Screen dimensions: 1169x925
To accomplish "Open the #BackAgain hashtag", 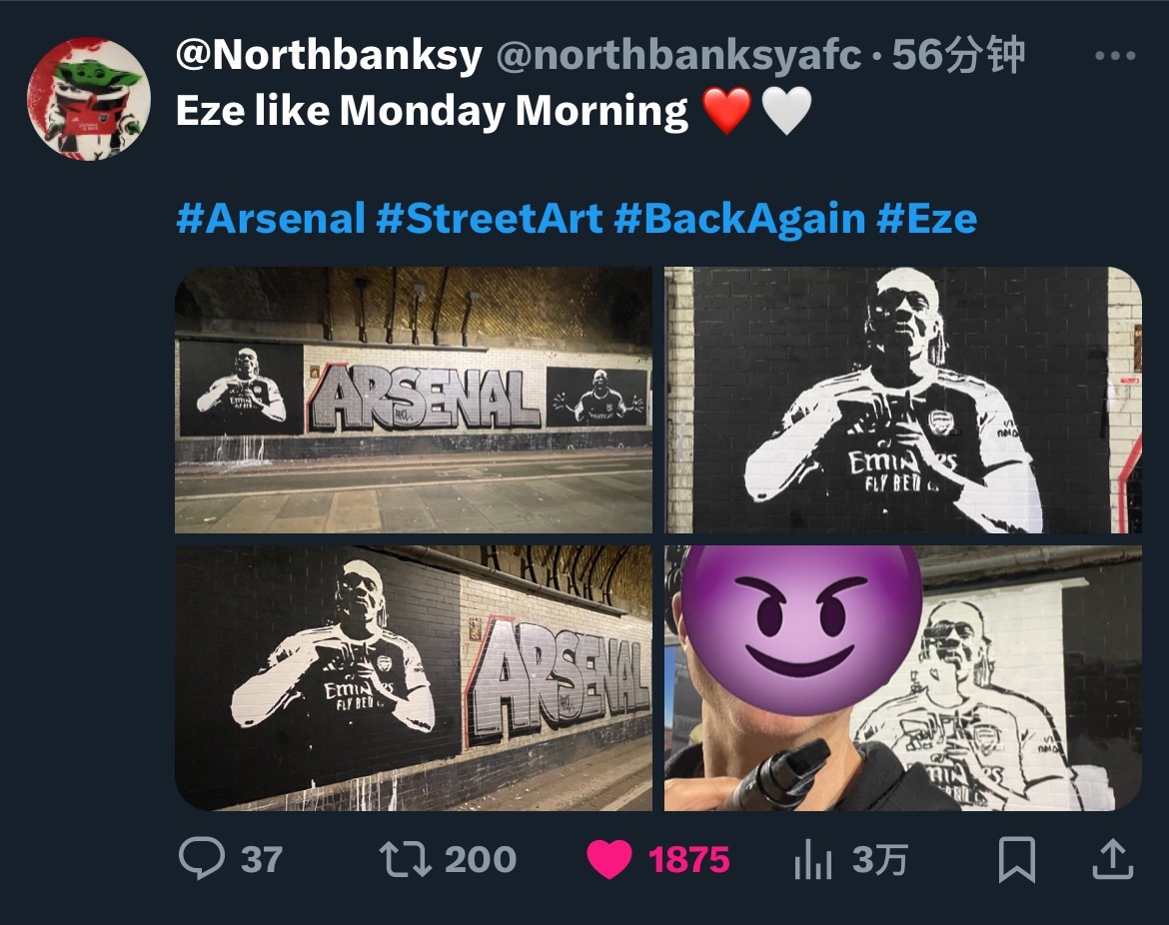I will coord(739,219).
